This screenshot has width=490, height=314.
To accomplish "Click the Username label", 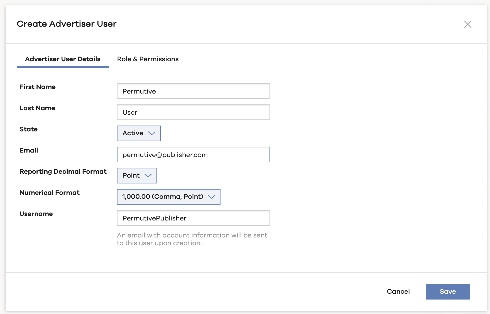I will [36, 214].
